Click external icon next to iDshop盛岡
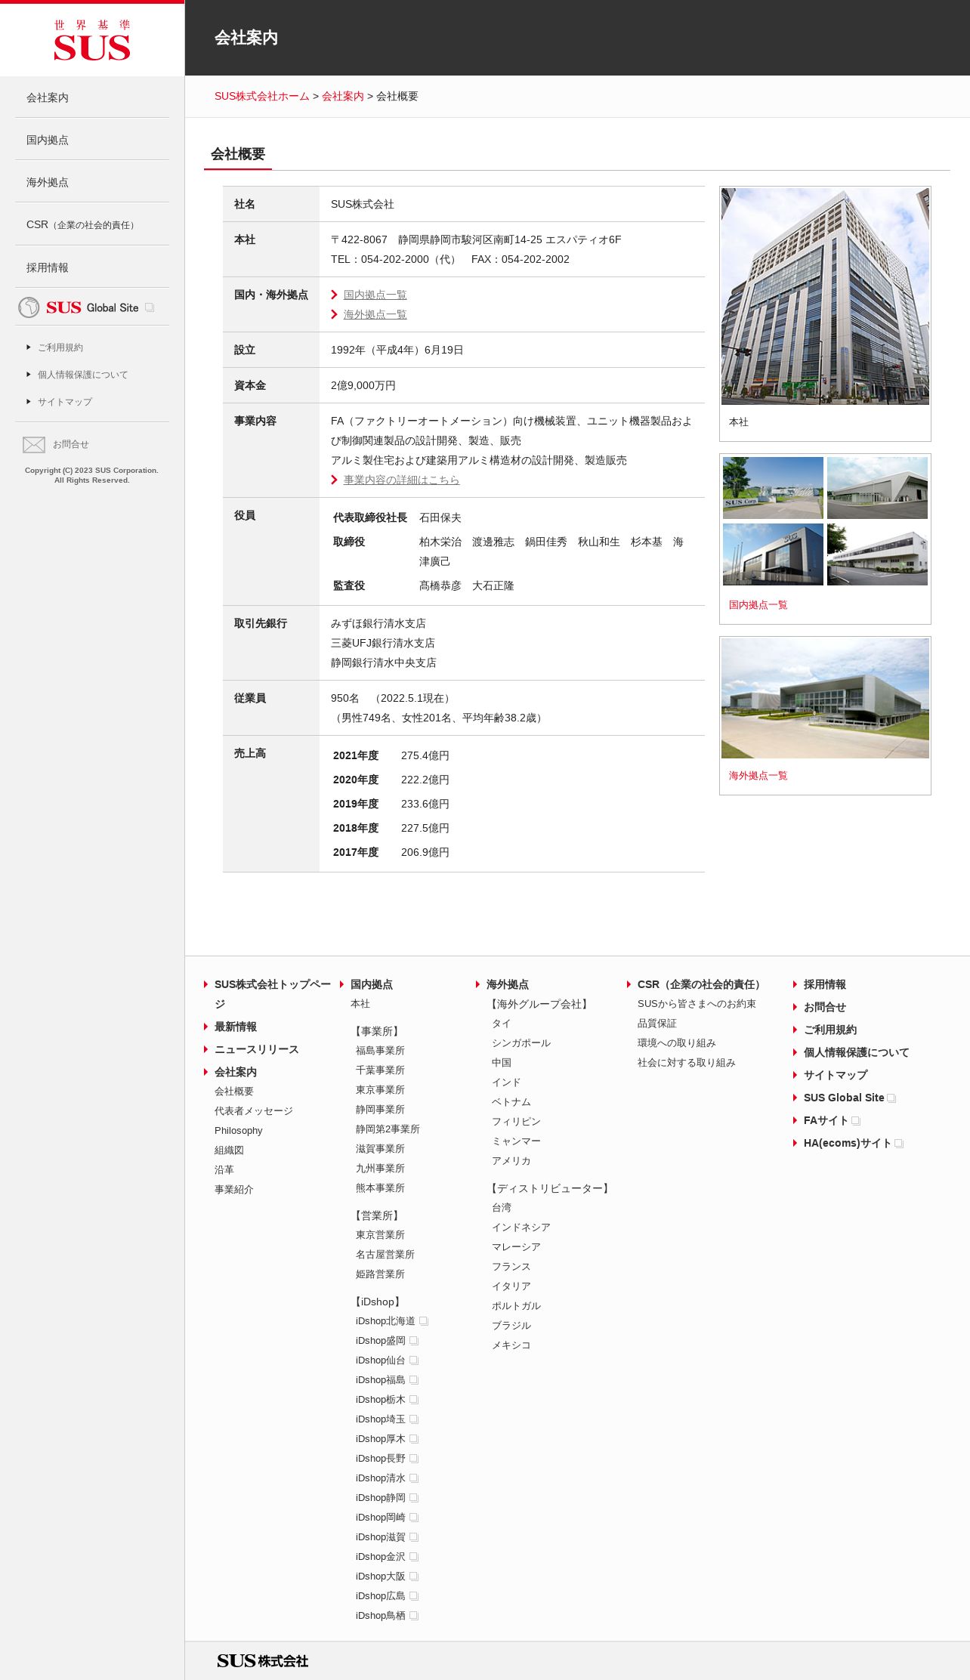The image size is (970, 1680). pyautogui.click(x=414, y=1341)
